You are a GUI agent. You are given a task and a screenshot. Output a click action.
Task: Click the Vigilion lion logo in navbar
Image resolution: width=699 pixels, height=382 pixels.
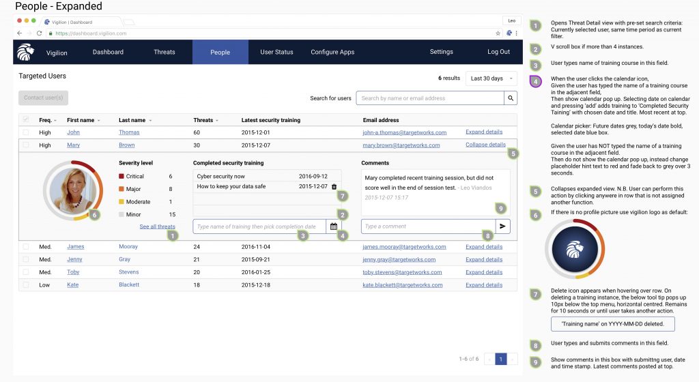tap(25, 53)
